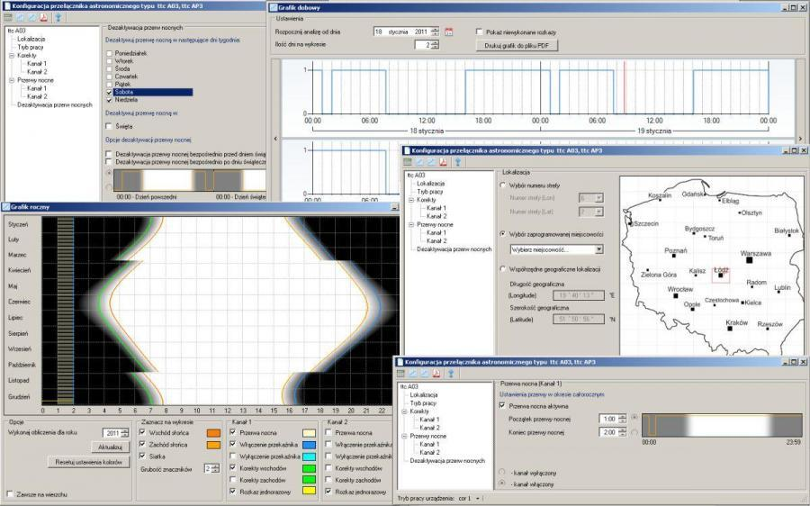Collapse Przerwy nocne node in Lokalizacja window tree
This screenshot has width=810, height=506.
pyautogui.click(x=410, y=224)
